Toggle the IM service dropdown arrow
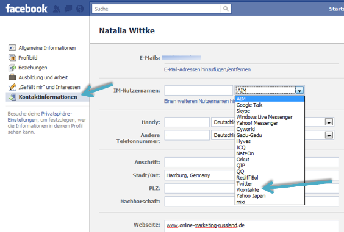Screen dimensions: 344x232 [299, 90]
